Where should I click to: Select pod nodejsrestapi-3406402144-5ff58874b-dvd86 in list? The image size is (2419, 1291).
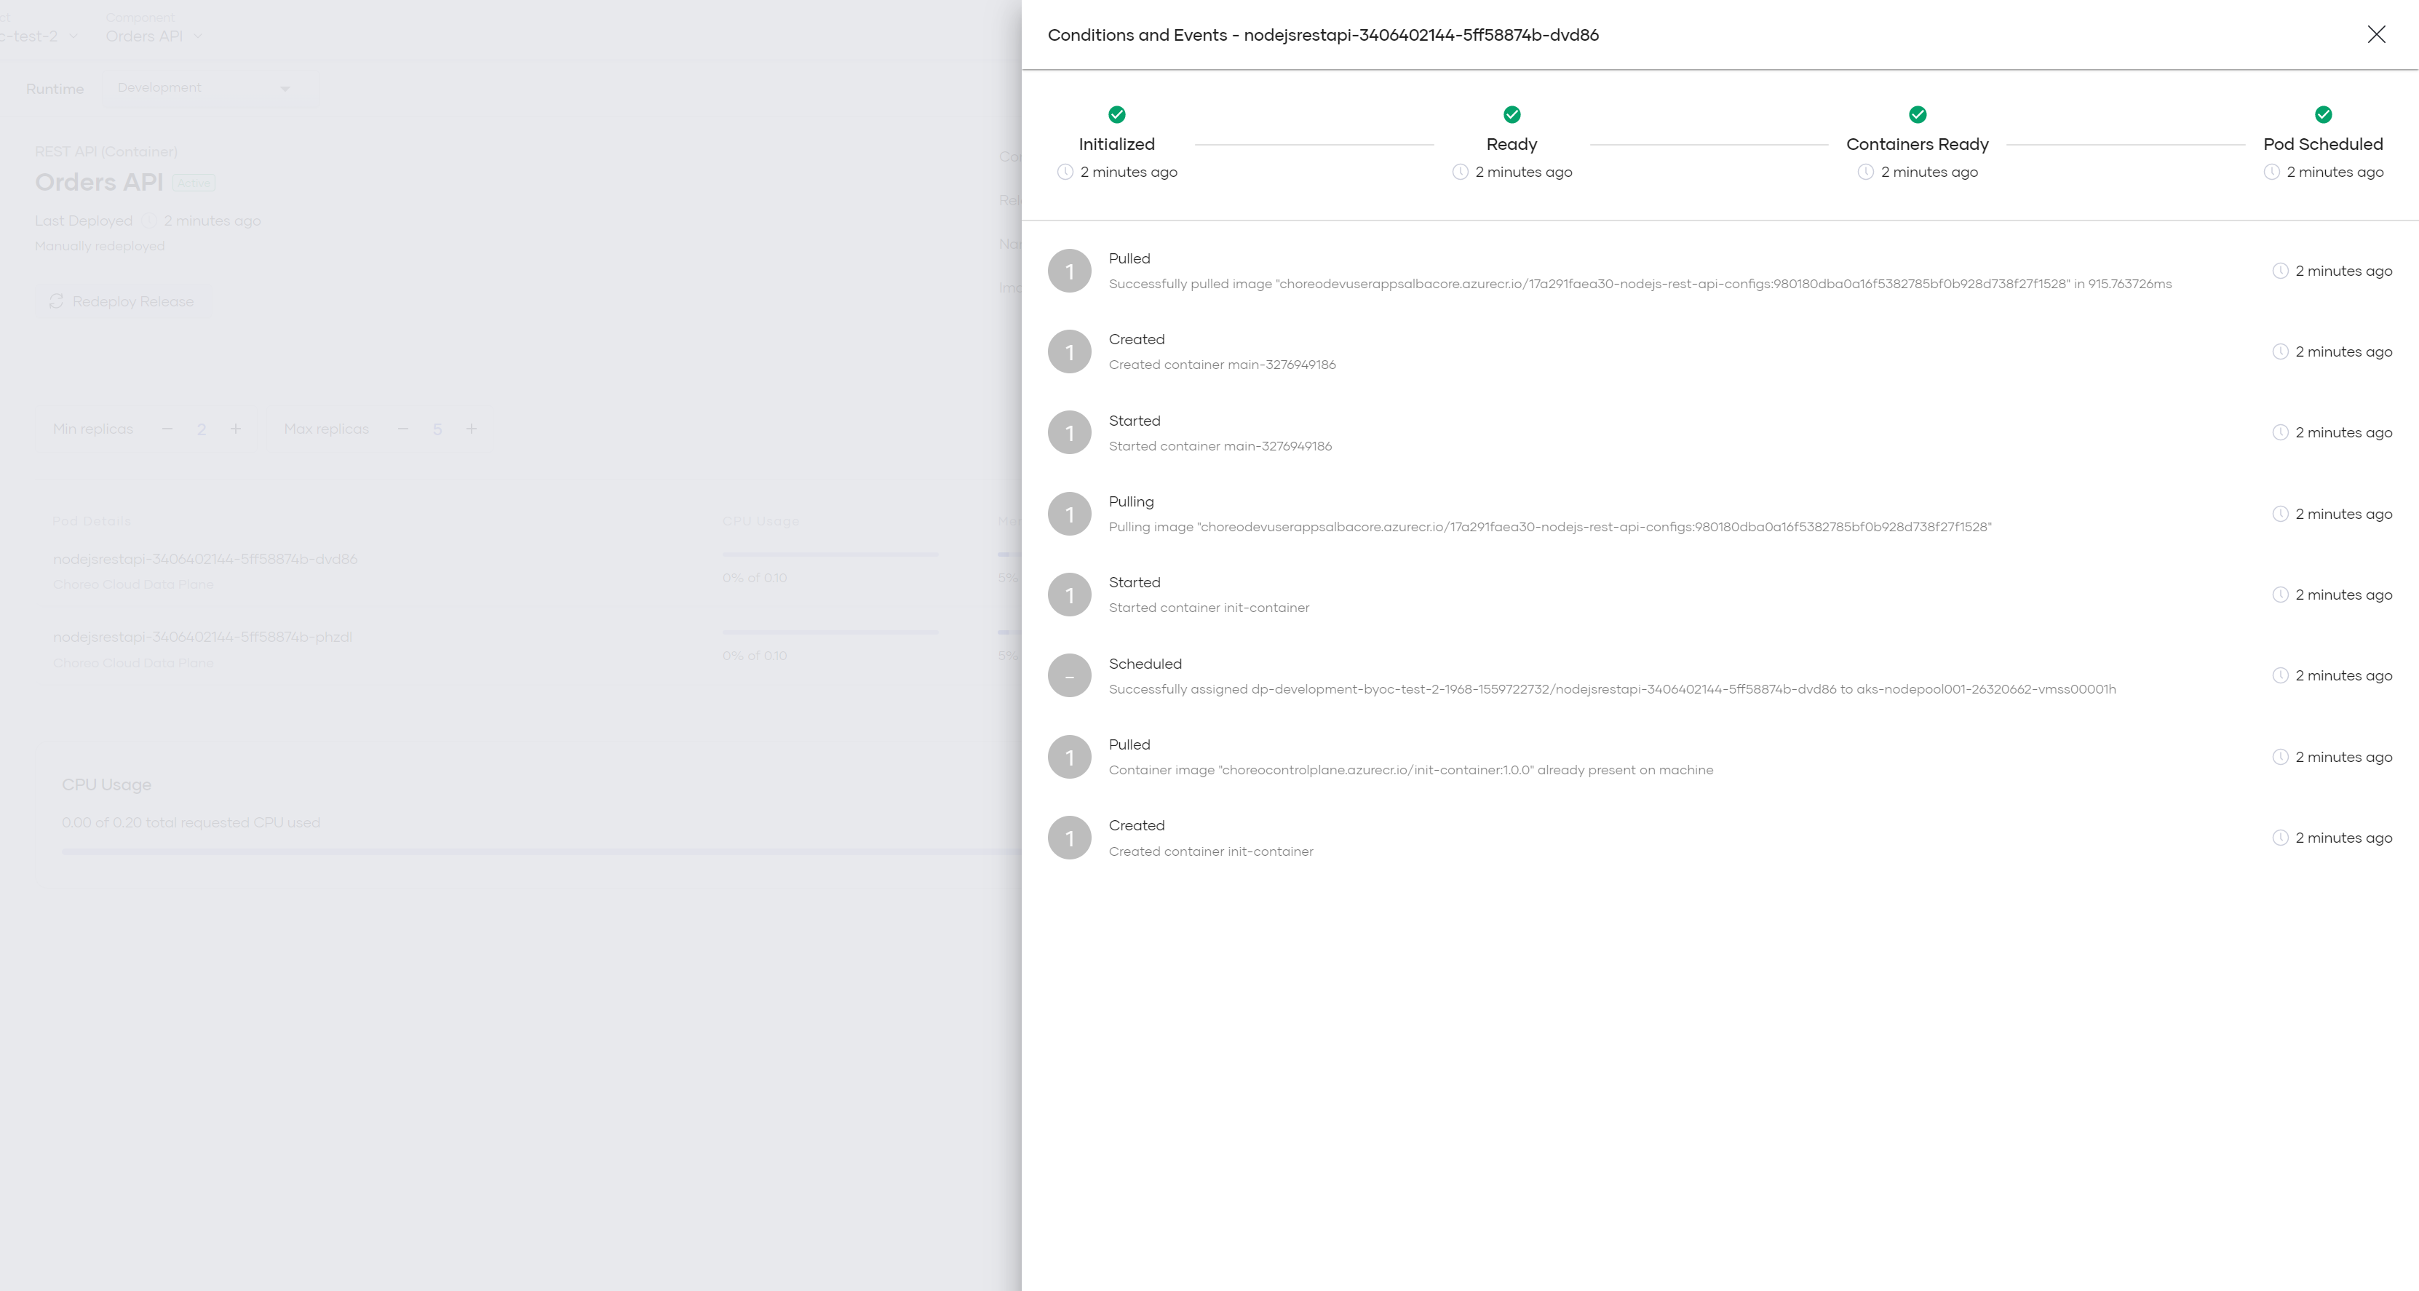coord(204,559)
